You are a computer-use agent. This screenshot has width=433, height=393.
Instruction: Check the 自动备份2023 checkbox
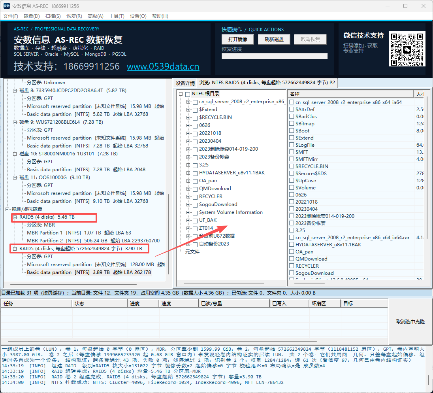(x=195, y=244)
